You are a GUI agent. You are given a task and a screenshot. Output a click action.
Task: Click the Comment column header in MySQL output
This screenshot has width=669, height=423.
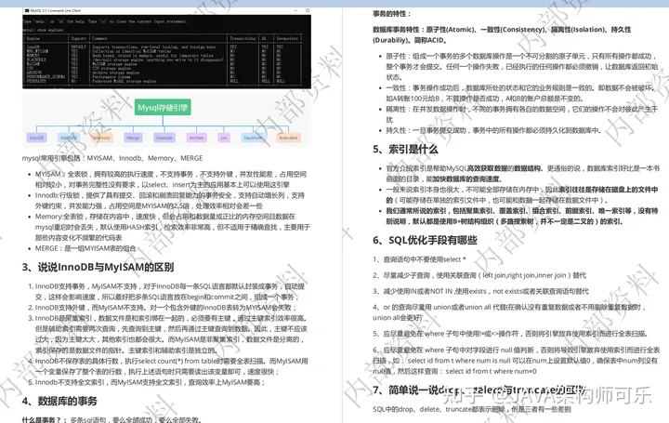pos(99,38)
